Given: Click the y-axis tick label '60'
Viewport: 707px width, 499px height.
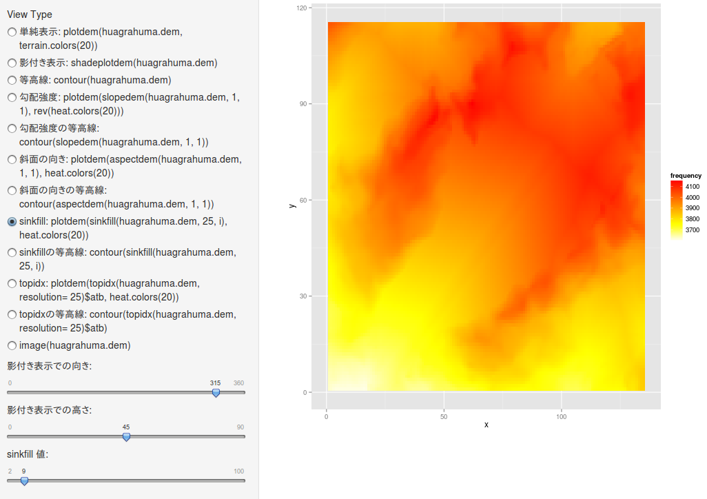Looking at the screenshot, I should 303,200.
